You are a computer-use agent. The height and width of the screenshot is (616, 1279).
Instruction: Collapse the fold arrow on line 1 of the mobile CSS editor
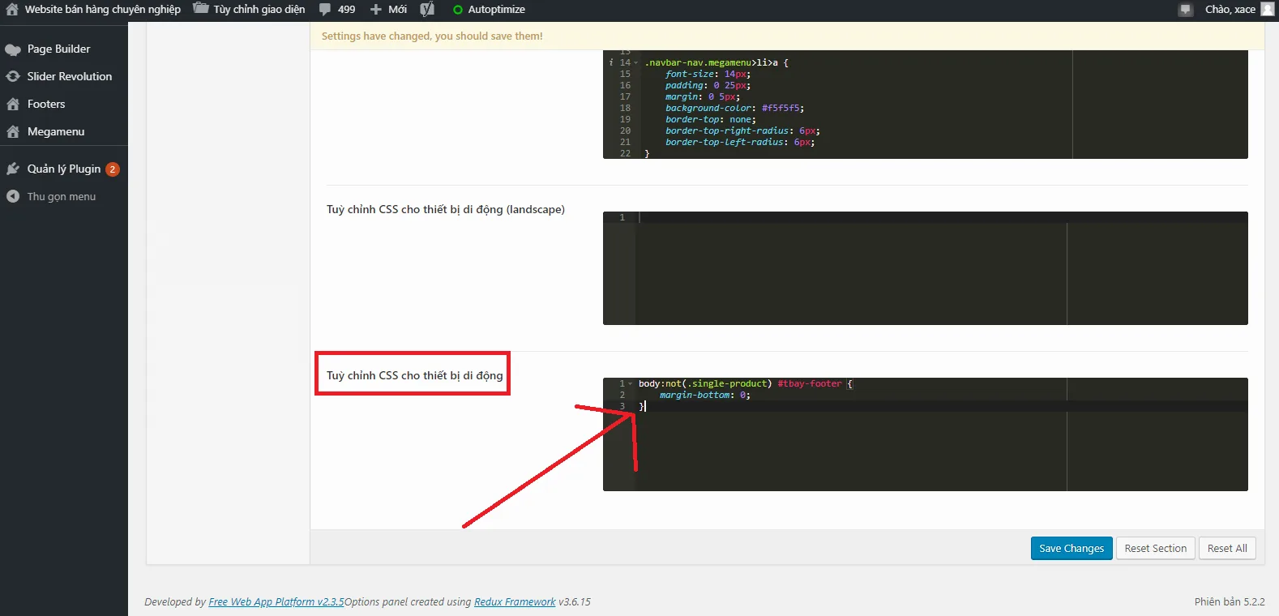coord(631,383)
